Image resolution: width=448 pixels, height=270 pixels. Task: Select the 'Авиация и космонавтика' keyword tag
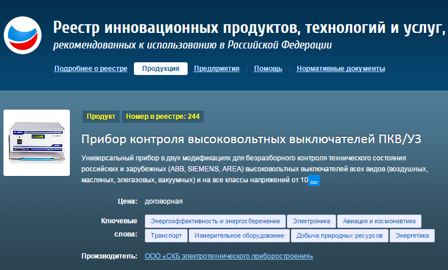(x=379, y=221)
